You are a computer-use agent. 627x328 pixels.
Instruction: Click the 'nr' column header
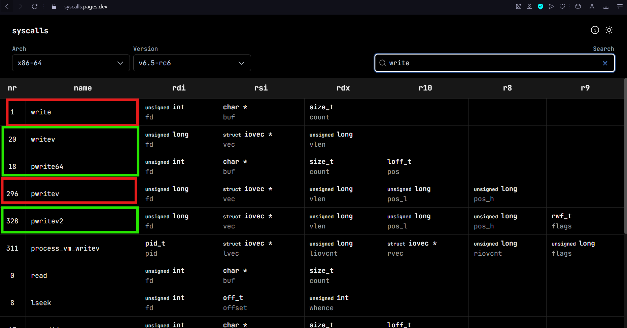click(12, 88)
